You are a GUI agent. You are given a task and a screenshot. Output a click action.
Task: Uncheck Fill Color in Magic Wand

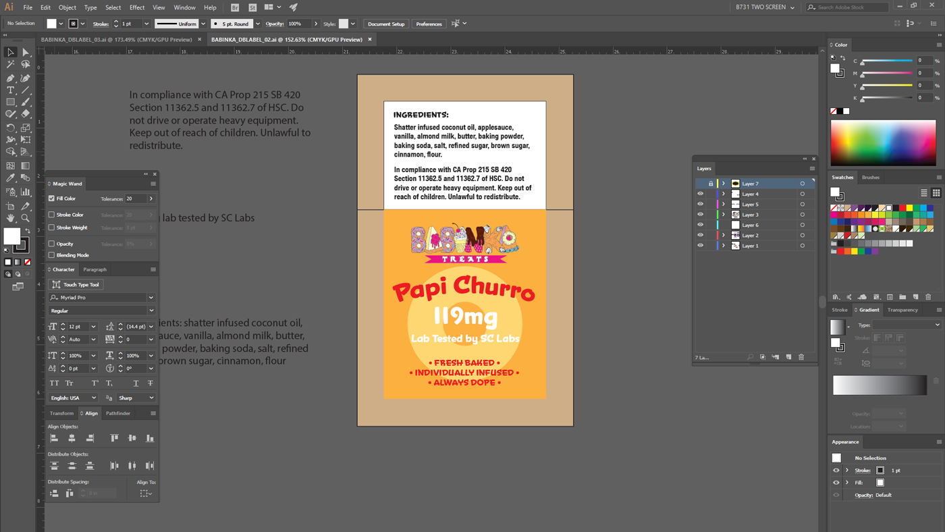(51, 198)
